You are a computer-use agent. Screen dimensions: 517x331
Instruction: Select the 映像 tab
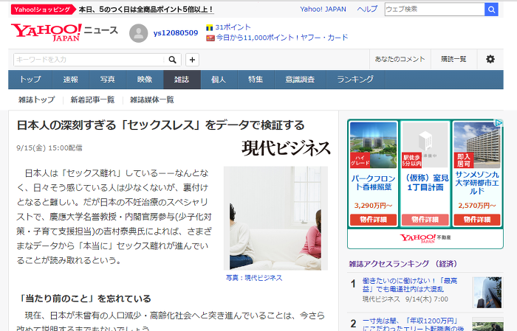point(145,80)
